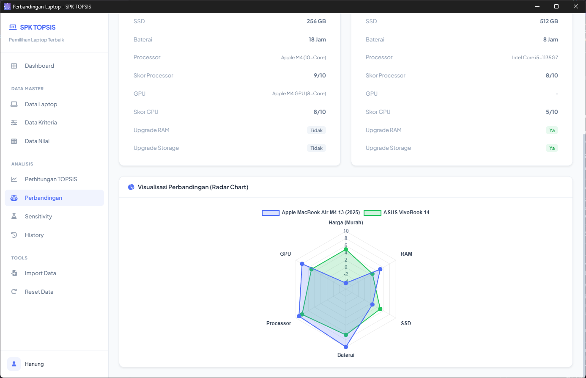Click the Import Data file icon
Screen dimensions: 586x378
[14, 273]
